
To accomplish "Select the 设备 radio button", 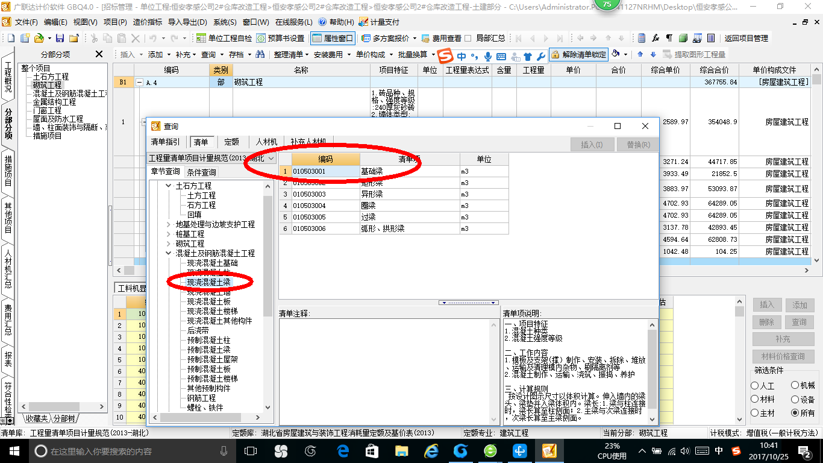I will point(795,400).
